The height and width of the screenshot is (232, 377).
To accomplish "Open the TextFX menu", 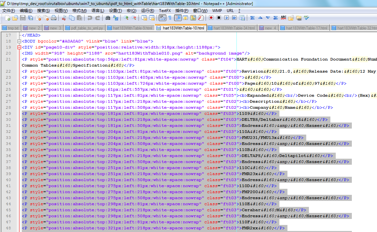I will tap(165, 11).
